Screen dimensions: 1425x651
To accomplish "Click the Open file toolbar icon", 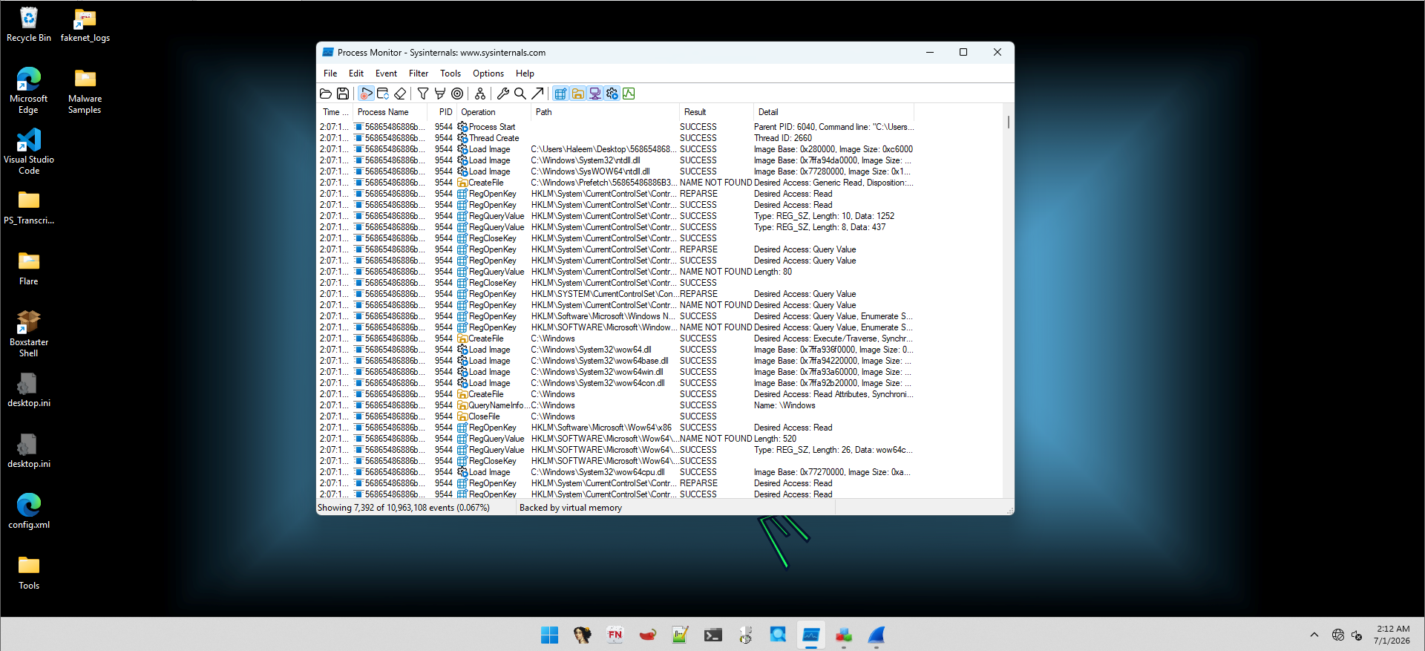I will 326,94.
